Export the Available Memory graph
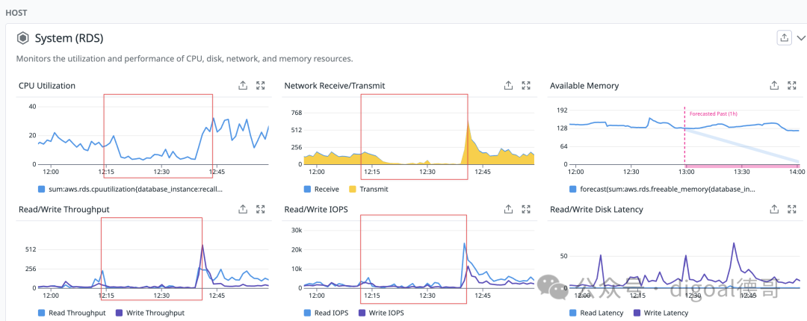The height and width of the screenshot is (321, 807). (x=774, y=85)
